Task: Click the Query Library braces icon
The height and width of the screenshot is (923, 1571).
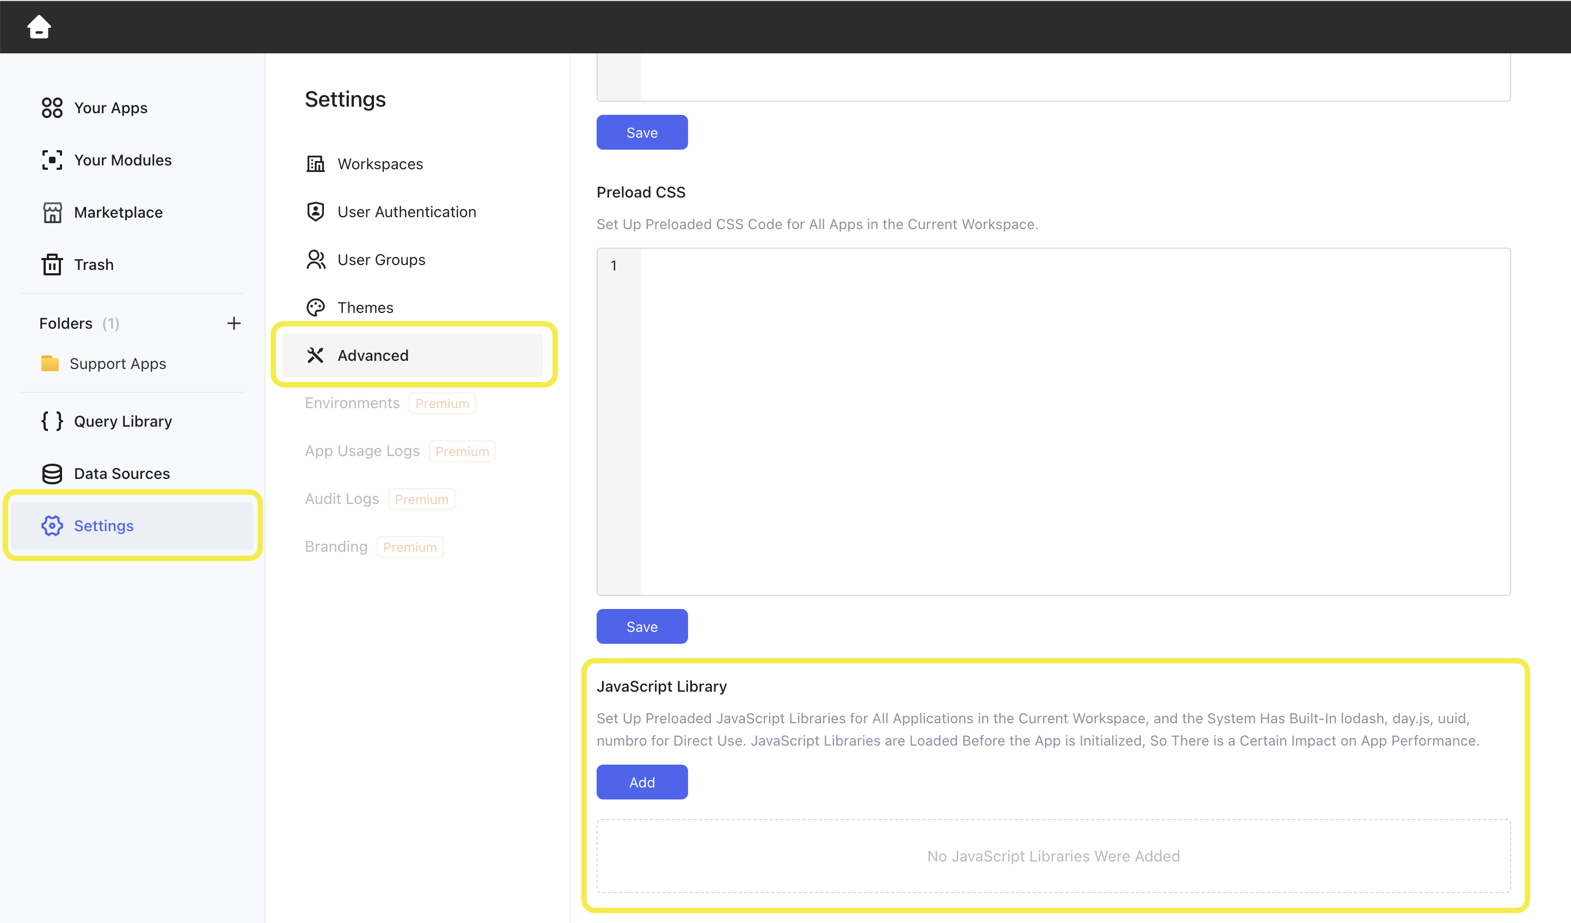Action: (52, 421)
